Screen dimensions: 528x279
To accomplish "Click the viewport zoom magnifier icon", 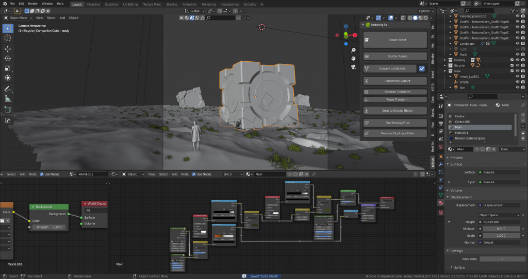I will [x=353, y=50].
